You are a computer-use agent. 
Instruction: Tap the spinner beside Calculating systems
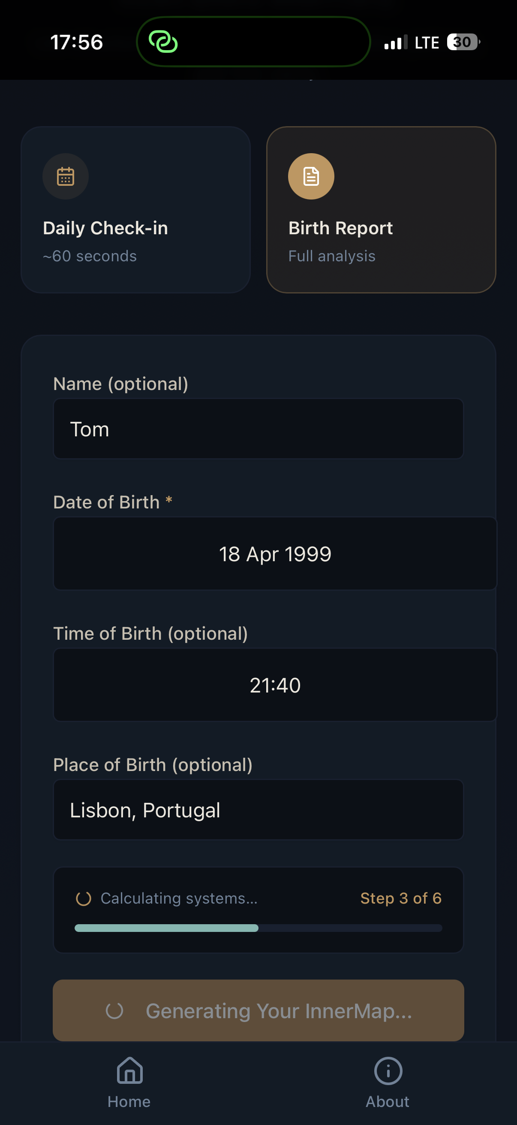click(x=83, y=898)
